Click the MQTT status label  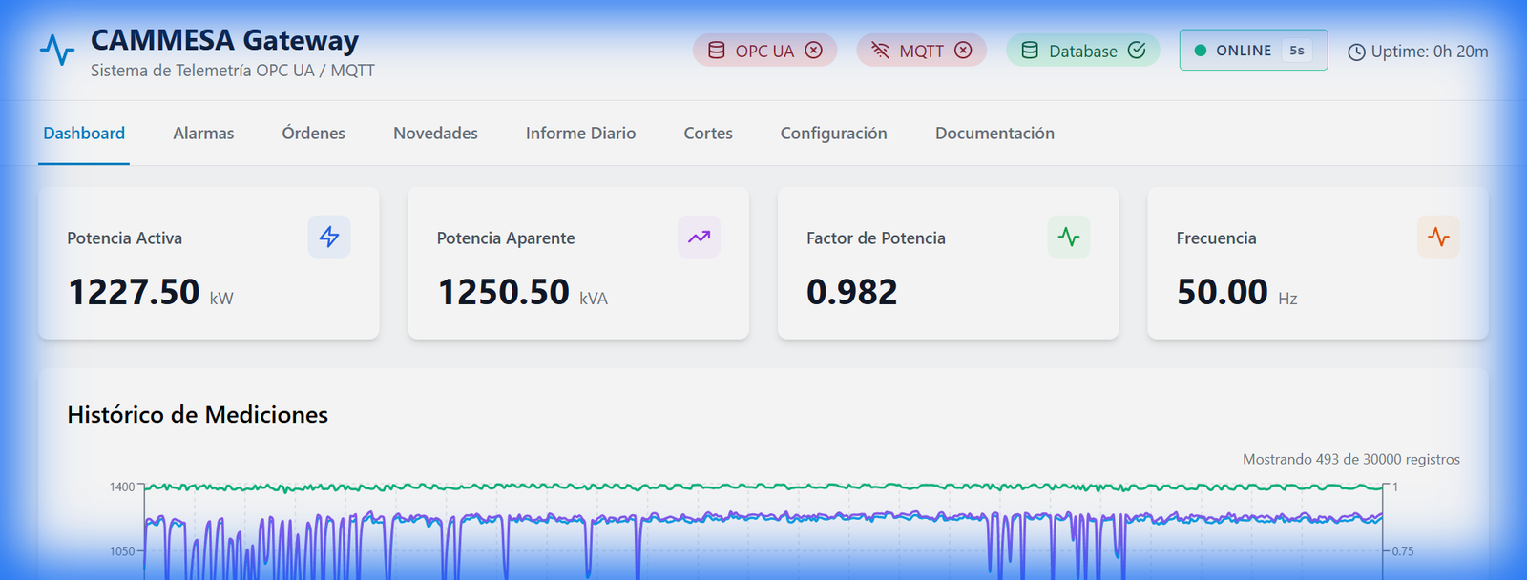921,52
